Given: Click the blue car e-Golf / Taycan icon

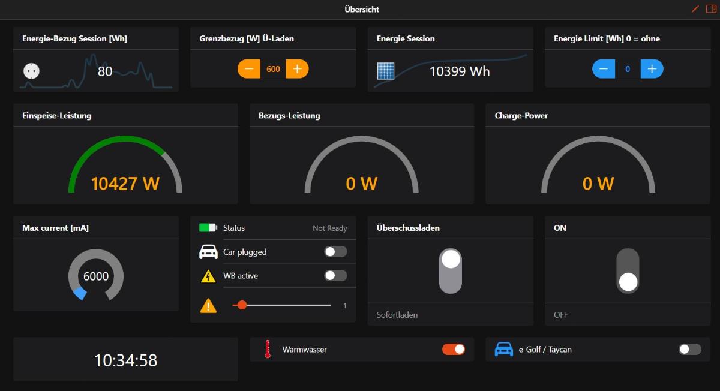Looking at the screenshot, I should pos(504,349).
